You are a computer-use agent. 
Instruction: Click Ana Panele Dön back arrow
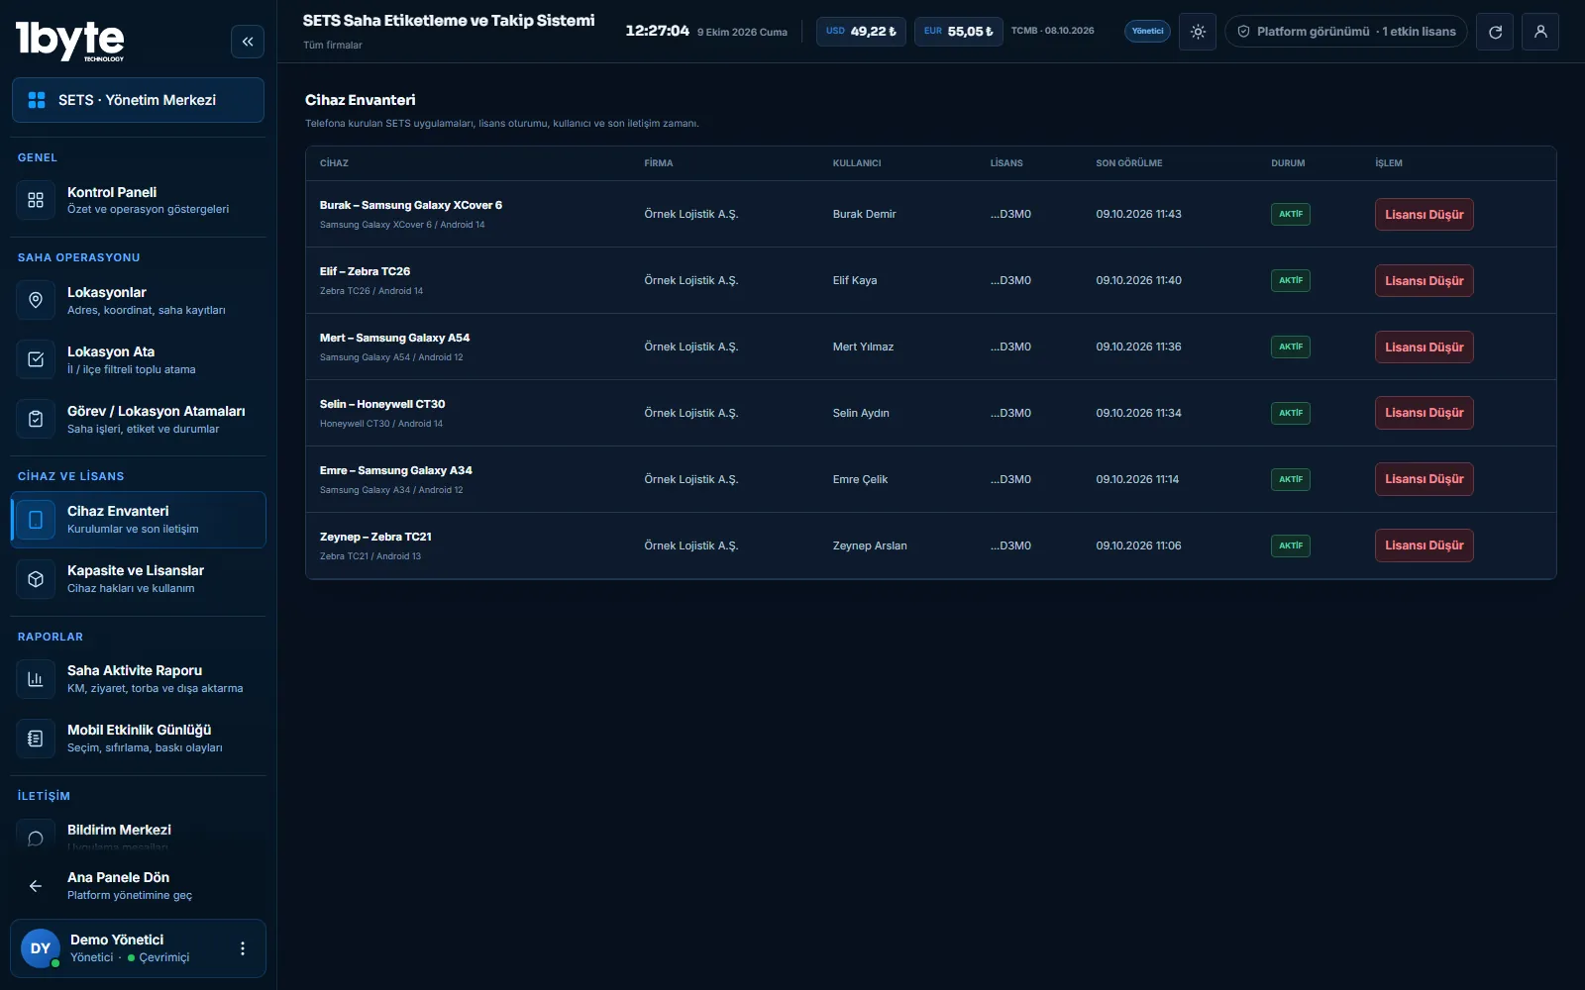point(36,886)
